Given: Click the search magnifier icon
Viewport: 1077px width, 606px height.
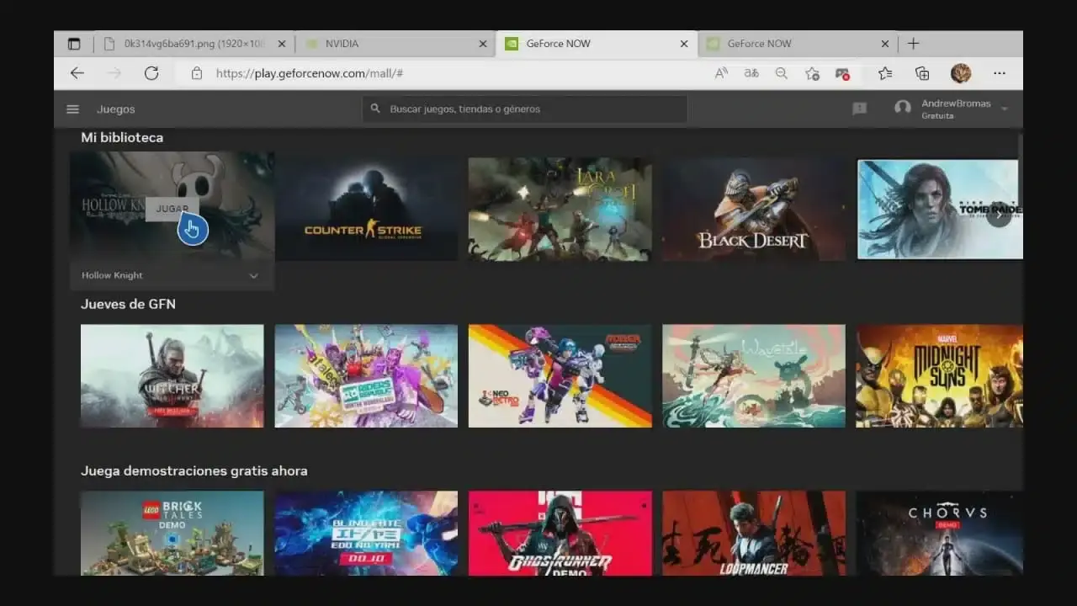Looking at the screenshot, I should coord(375,109).
